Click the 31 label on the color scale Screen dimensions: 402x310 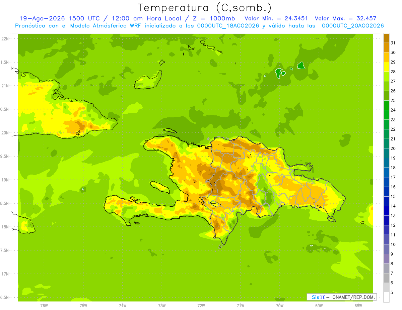[393, 43]
